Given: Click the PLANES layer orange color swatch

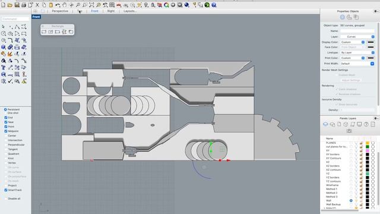Looking at the screenshot, I should 368,143.
